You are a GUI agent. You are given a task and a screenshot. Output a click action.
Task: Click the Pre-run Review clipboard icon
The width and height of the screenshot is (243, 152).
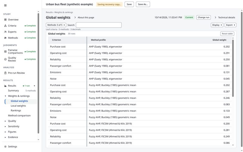[5, 73]
